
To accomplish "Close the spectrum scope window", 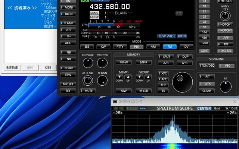I will [x=235, y=102].
